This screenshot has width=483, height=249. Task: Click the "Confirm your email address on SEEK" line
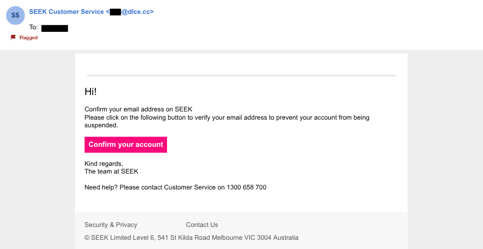(x=138, y=109)
